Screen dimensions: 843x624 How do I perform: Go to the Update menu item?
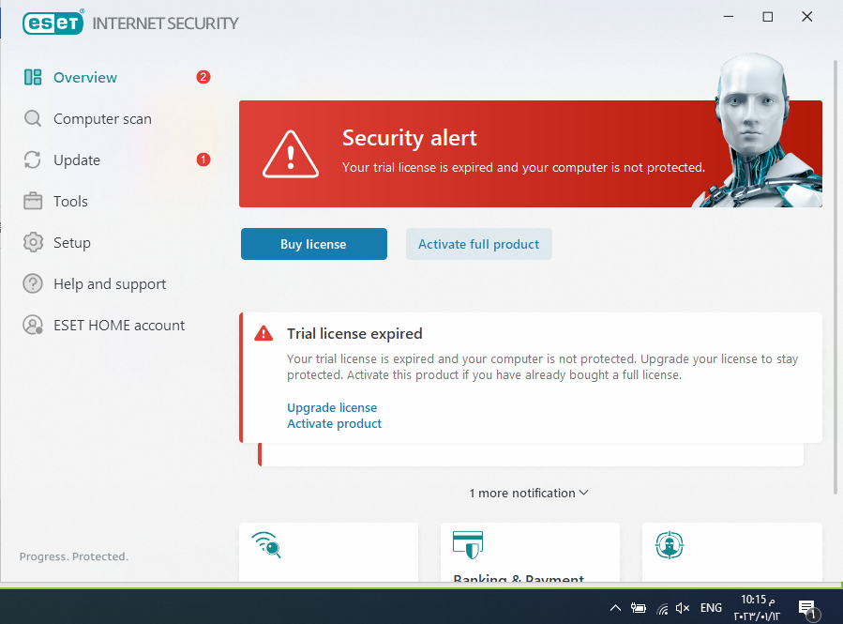[77, 160]
